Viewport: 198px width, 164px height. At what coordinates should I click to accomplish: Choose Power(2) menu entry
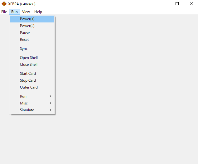pyautogui.click(x=27, y=26)
